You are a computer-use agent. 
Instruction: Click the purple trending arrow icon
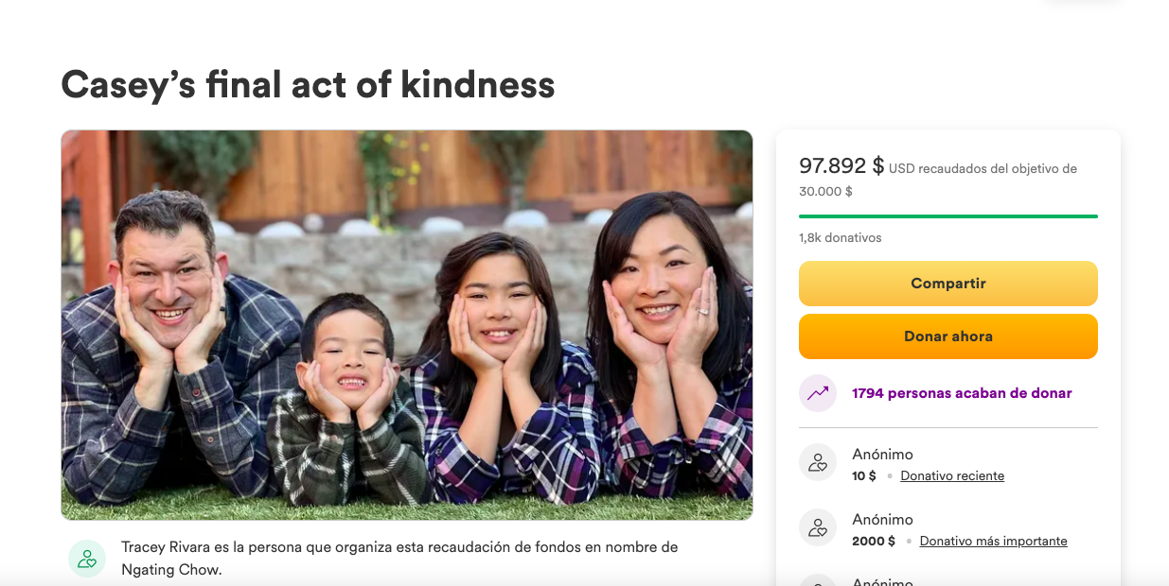pos(818,393)
